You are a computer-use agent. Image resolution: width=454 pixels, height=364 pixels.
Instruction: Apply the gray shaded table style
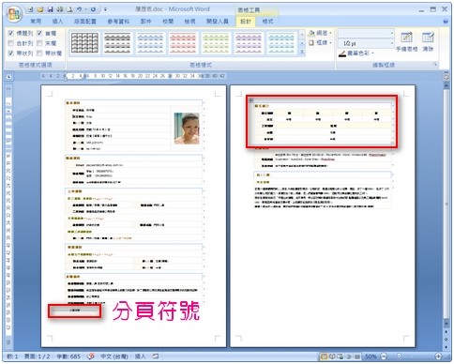[x=117, y=43]
